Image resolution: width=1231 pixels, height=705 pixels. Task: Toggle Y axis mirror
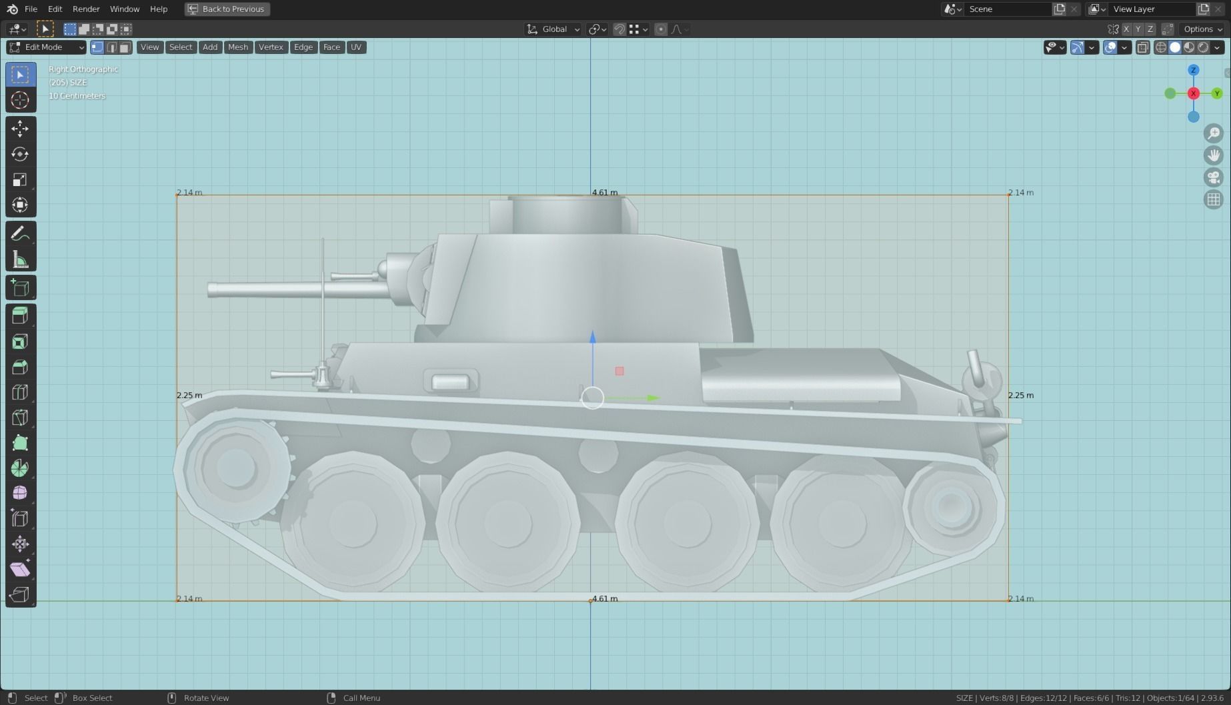1138,29
